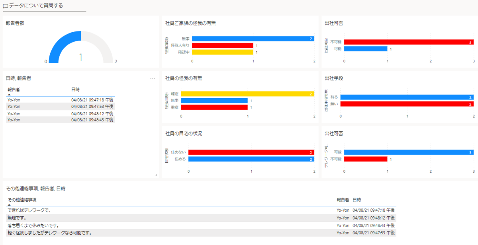Select 09:47:18 午後 cell in 日時, 報告者 table
The width and height of the screenshot is (478, 245).
tap(92, 100)
